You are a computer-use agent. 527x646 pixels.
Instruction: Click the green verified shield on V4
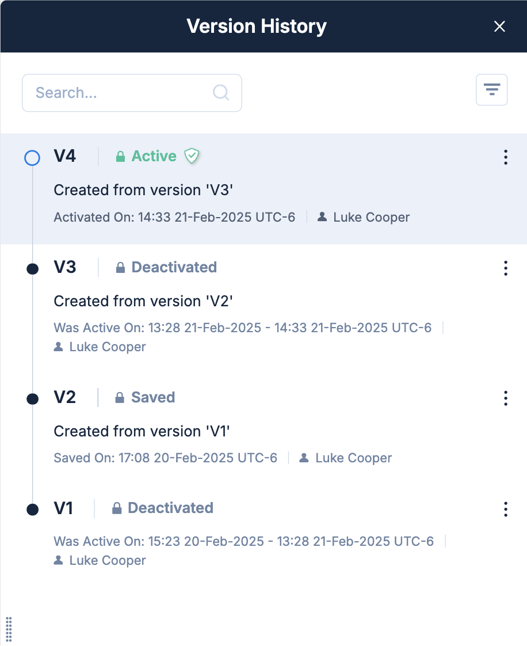tap(192, 156)
